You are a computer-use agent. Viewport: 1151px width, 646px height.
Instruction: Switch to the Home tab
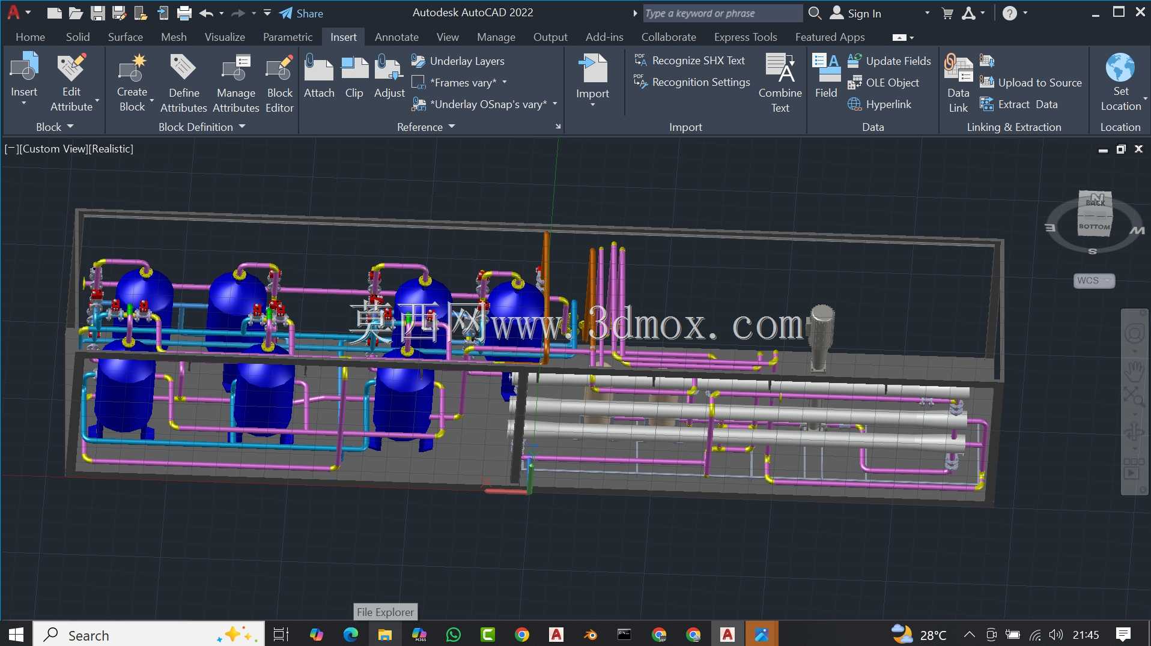30,37
